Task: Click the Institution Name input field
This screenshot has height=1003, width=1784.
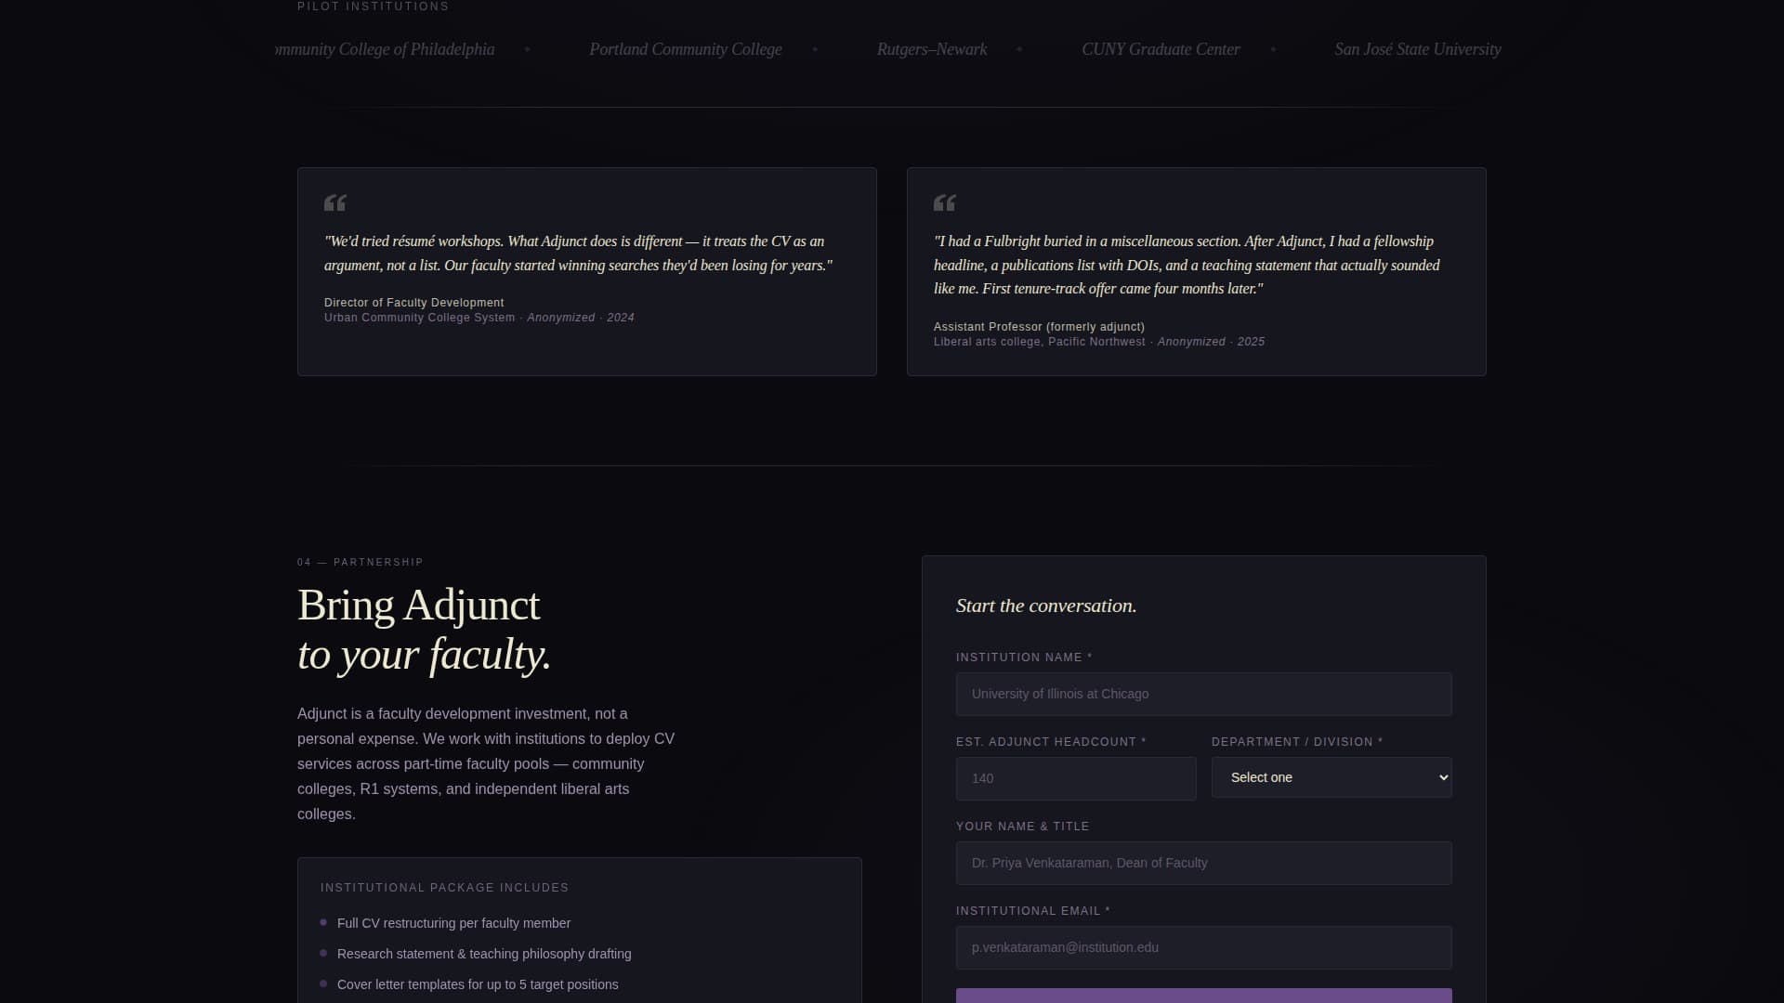Action: [1203, 693]
